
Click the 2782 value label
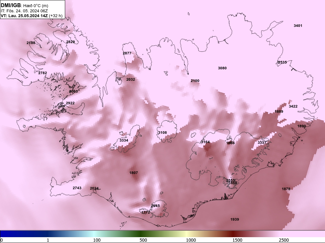point(43,73)
